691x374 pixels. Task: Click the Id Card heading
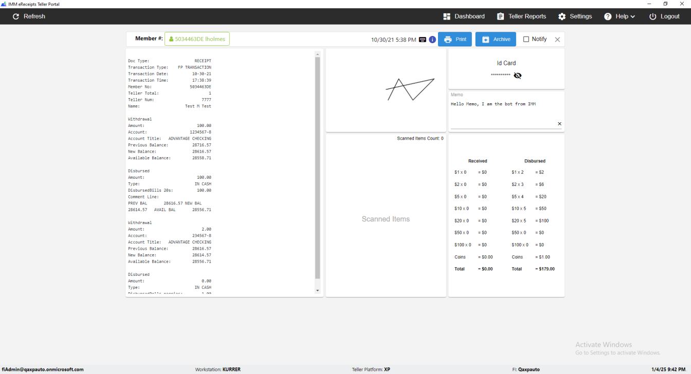click(506, 63)
